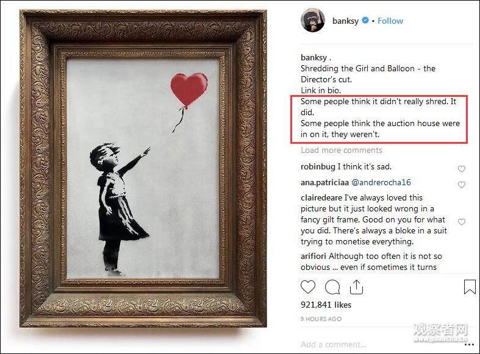View the 921,841 likes list
Image resolution: width=480 pixels, height=354 pixels.
tap(326, 305)
